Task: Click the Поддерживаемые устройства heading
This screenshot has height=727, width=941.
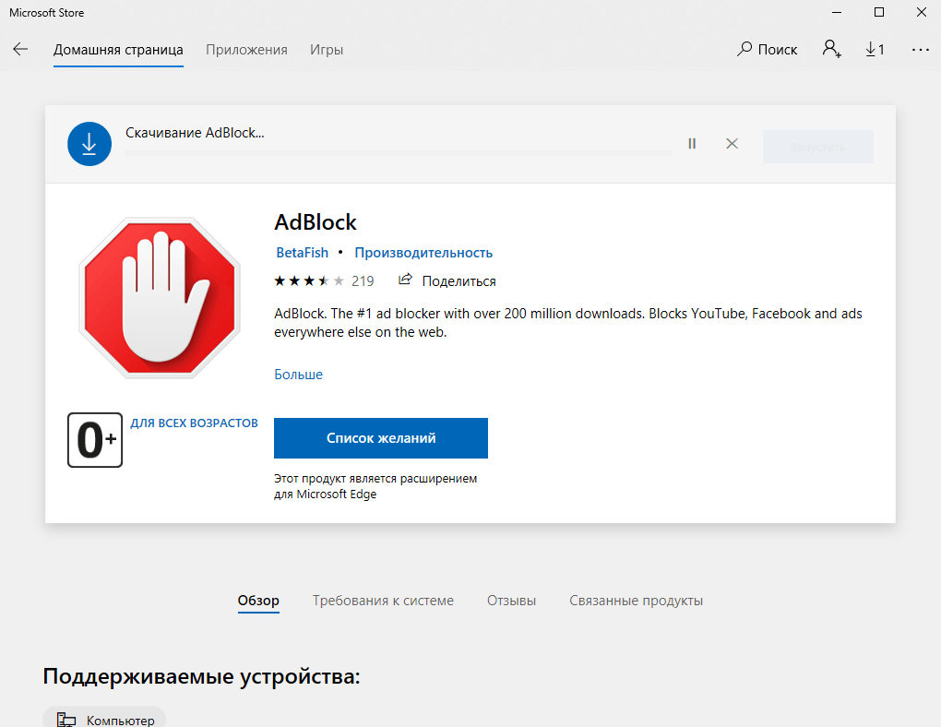Action: (x=202, y=676)
